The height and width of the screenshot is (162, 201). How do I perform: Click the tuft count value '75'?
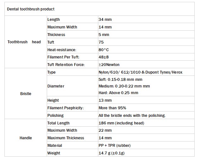pyautogui.click(x=101, y=42)
